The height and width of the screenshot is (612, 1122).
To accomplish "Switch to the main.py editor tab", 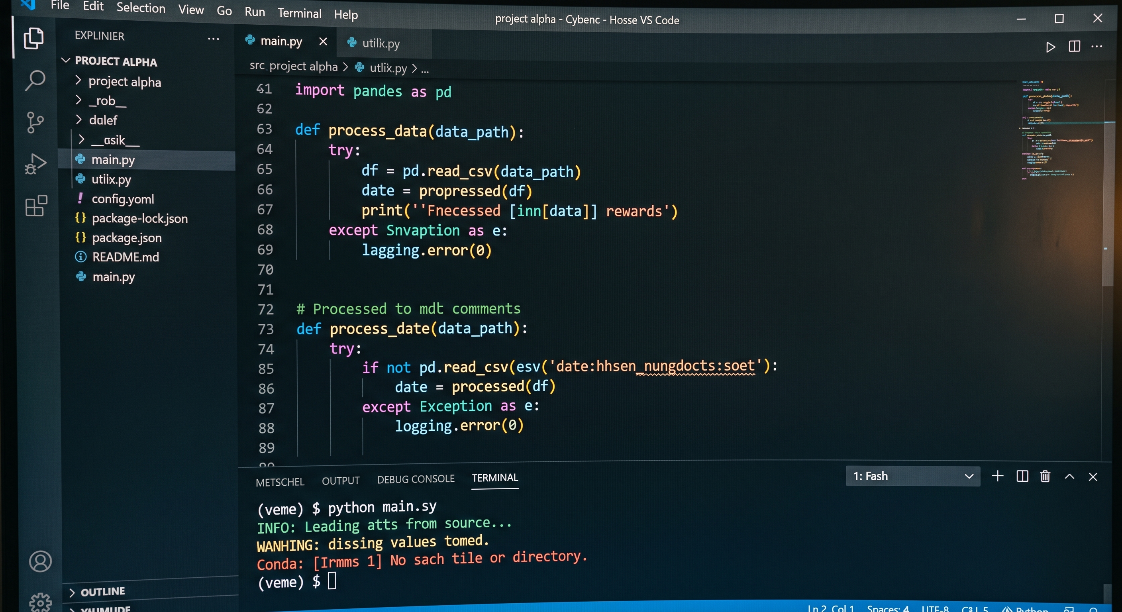I will (x=281, y=41).
